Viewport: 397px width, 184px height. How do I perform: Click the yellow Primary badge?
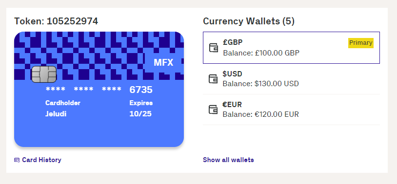pyautogui.click(x=361, y=43)
